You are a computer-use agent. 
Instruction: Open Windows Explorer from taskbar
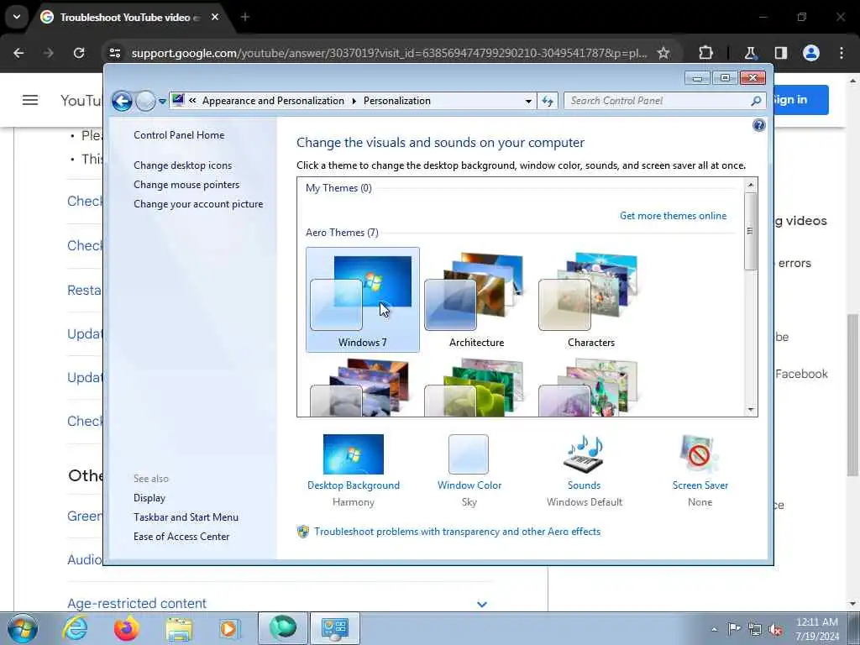(180, 628)
